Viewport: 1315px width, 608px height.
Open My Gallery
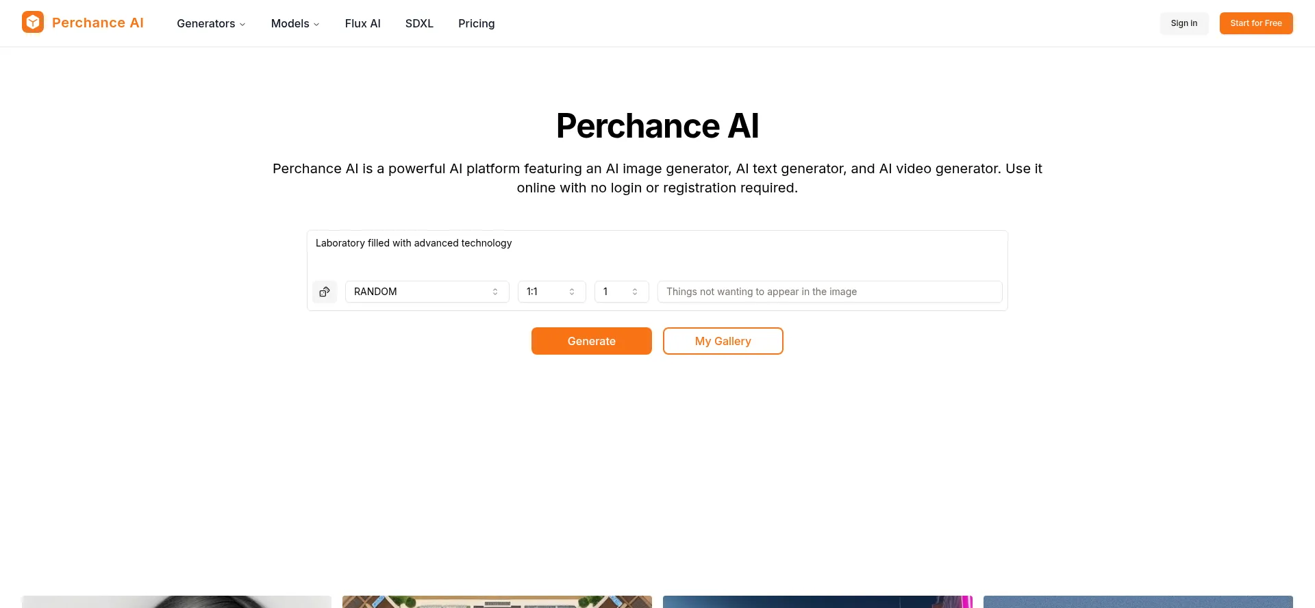723,341
